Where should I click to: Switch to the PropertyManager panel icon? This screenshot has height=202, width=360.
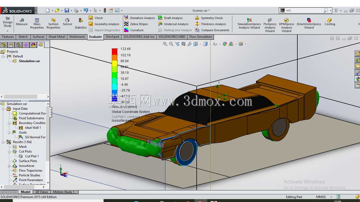coord(11,45)
